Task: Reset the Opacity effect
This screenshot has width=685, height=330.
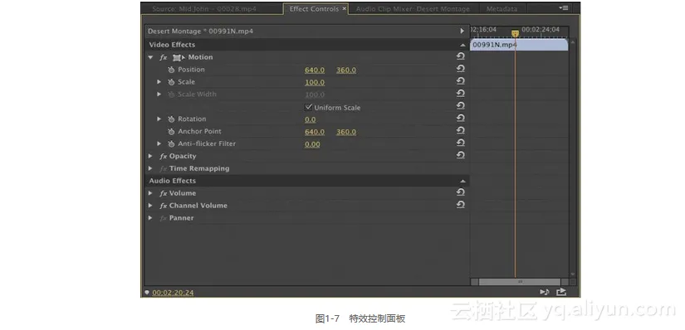Action: click(x=461, y=155)
